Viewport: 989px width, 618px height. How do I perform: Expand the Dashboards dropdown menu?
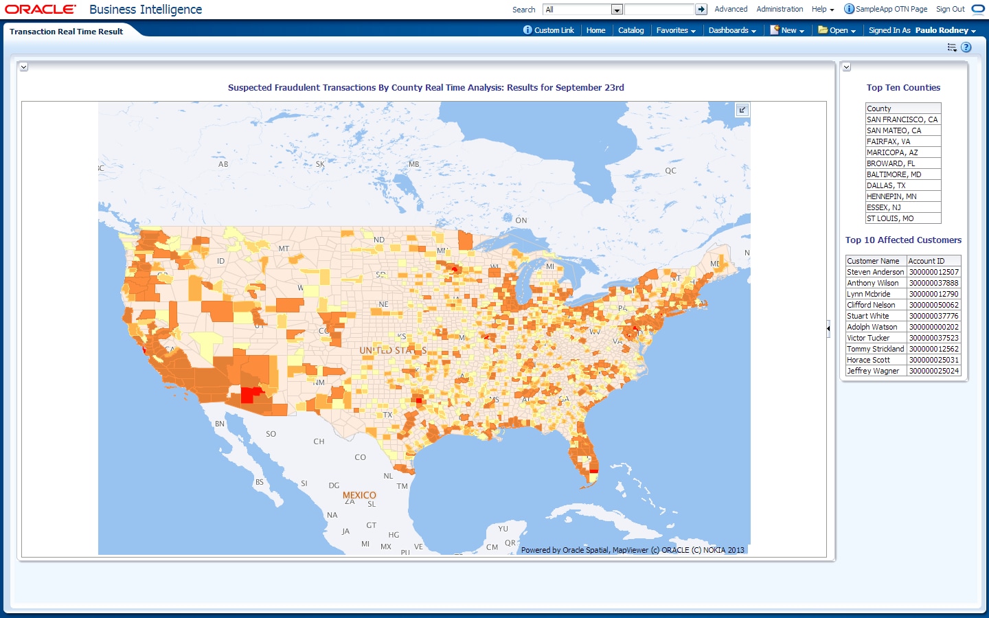click(x=732, y=30)
